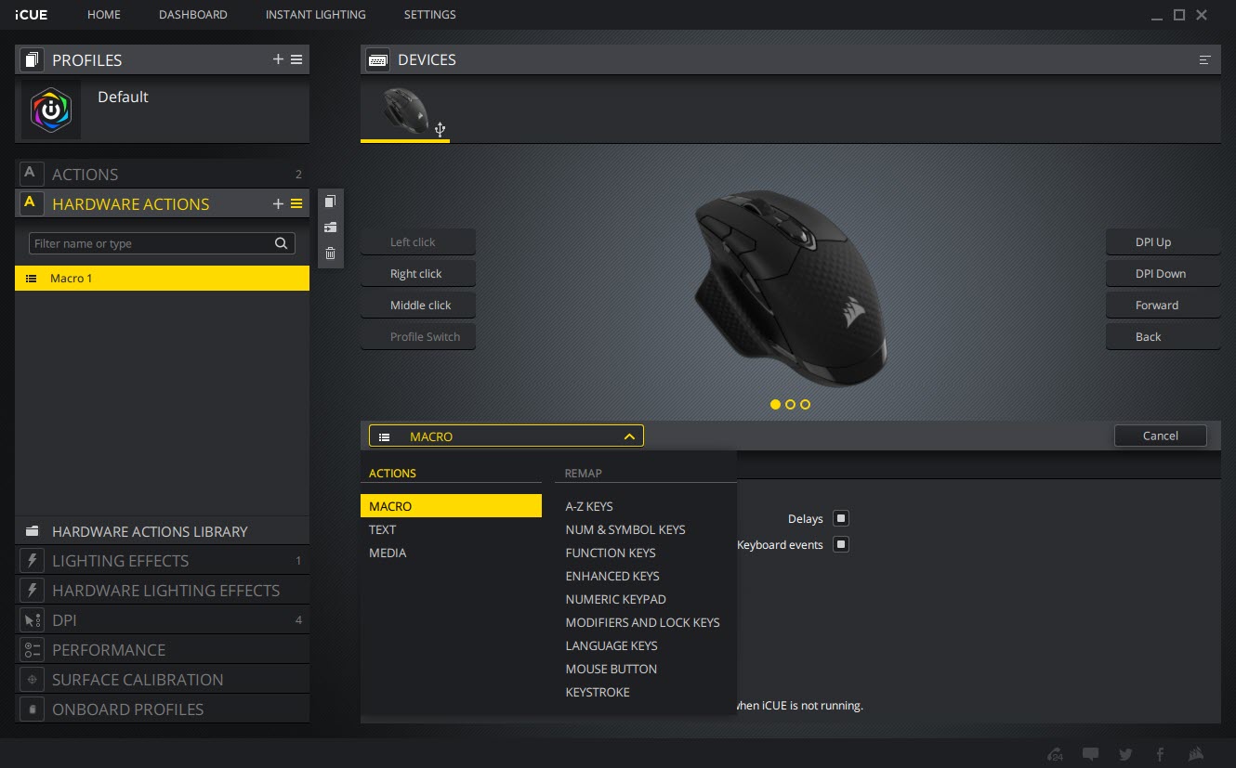Open the chat feedback icon
Screen dimensions: 1236x768
[x=1091, y=754]
